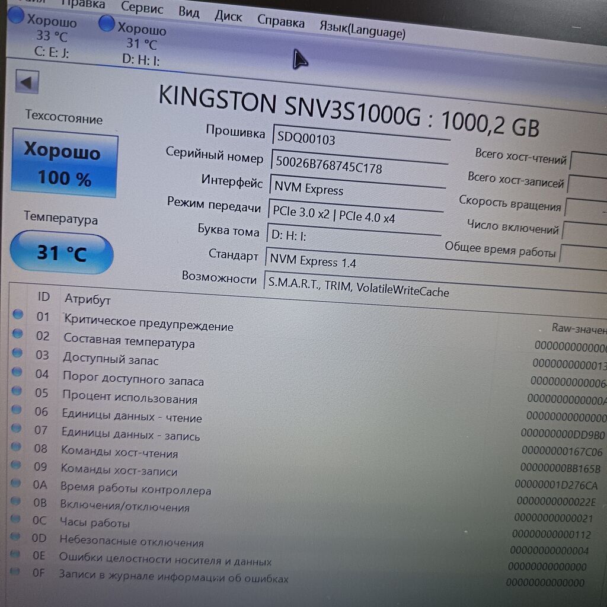The image size is (607, 607).
Task: Open the Сервис menu
Action: coord(142,7)
